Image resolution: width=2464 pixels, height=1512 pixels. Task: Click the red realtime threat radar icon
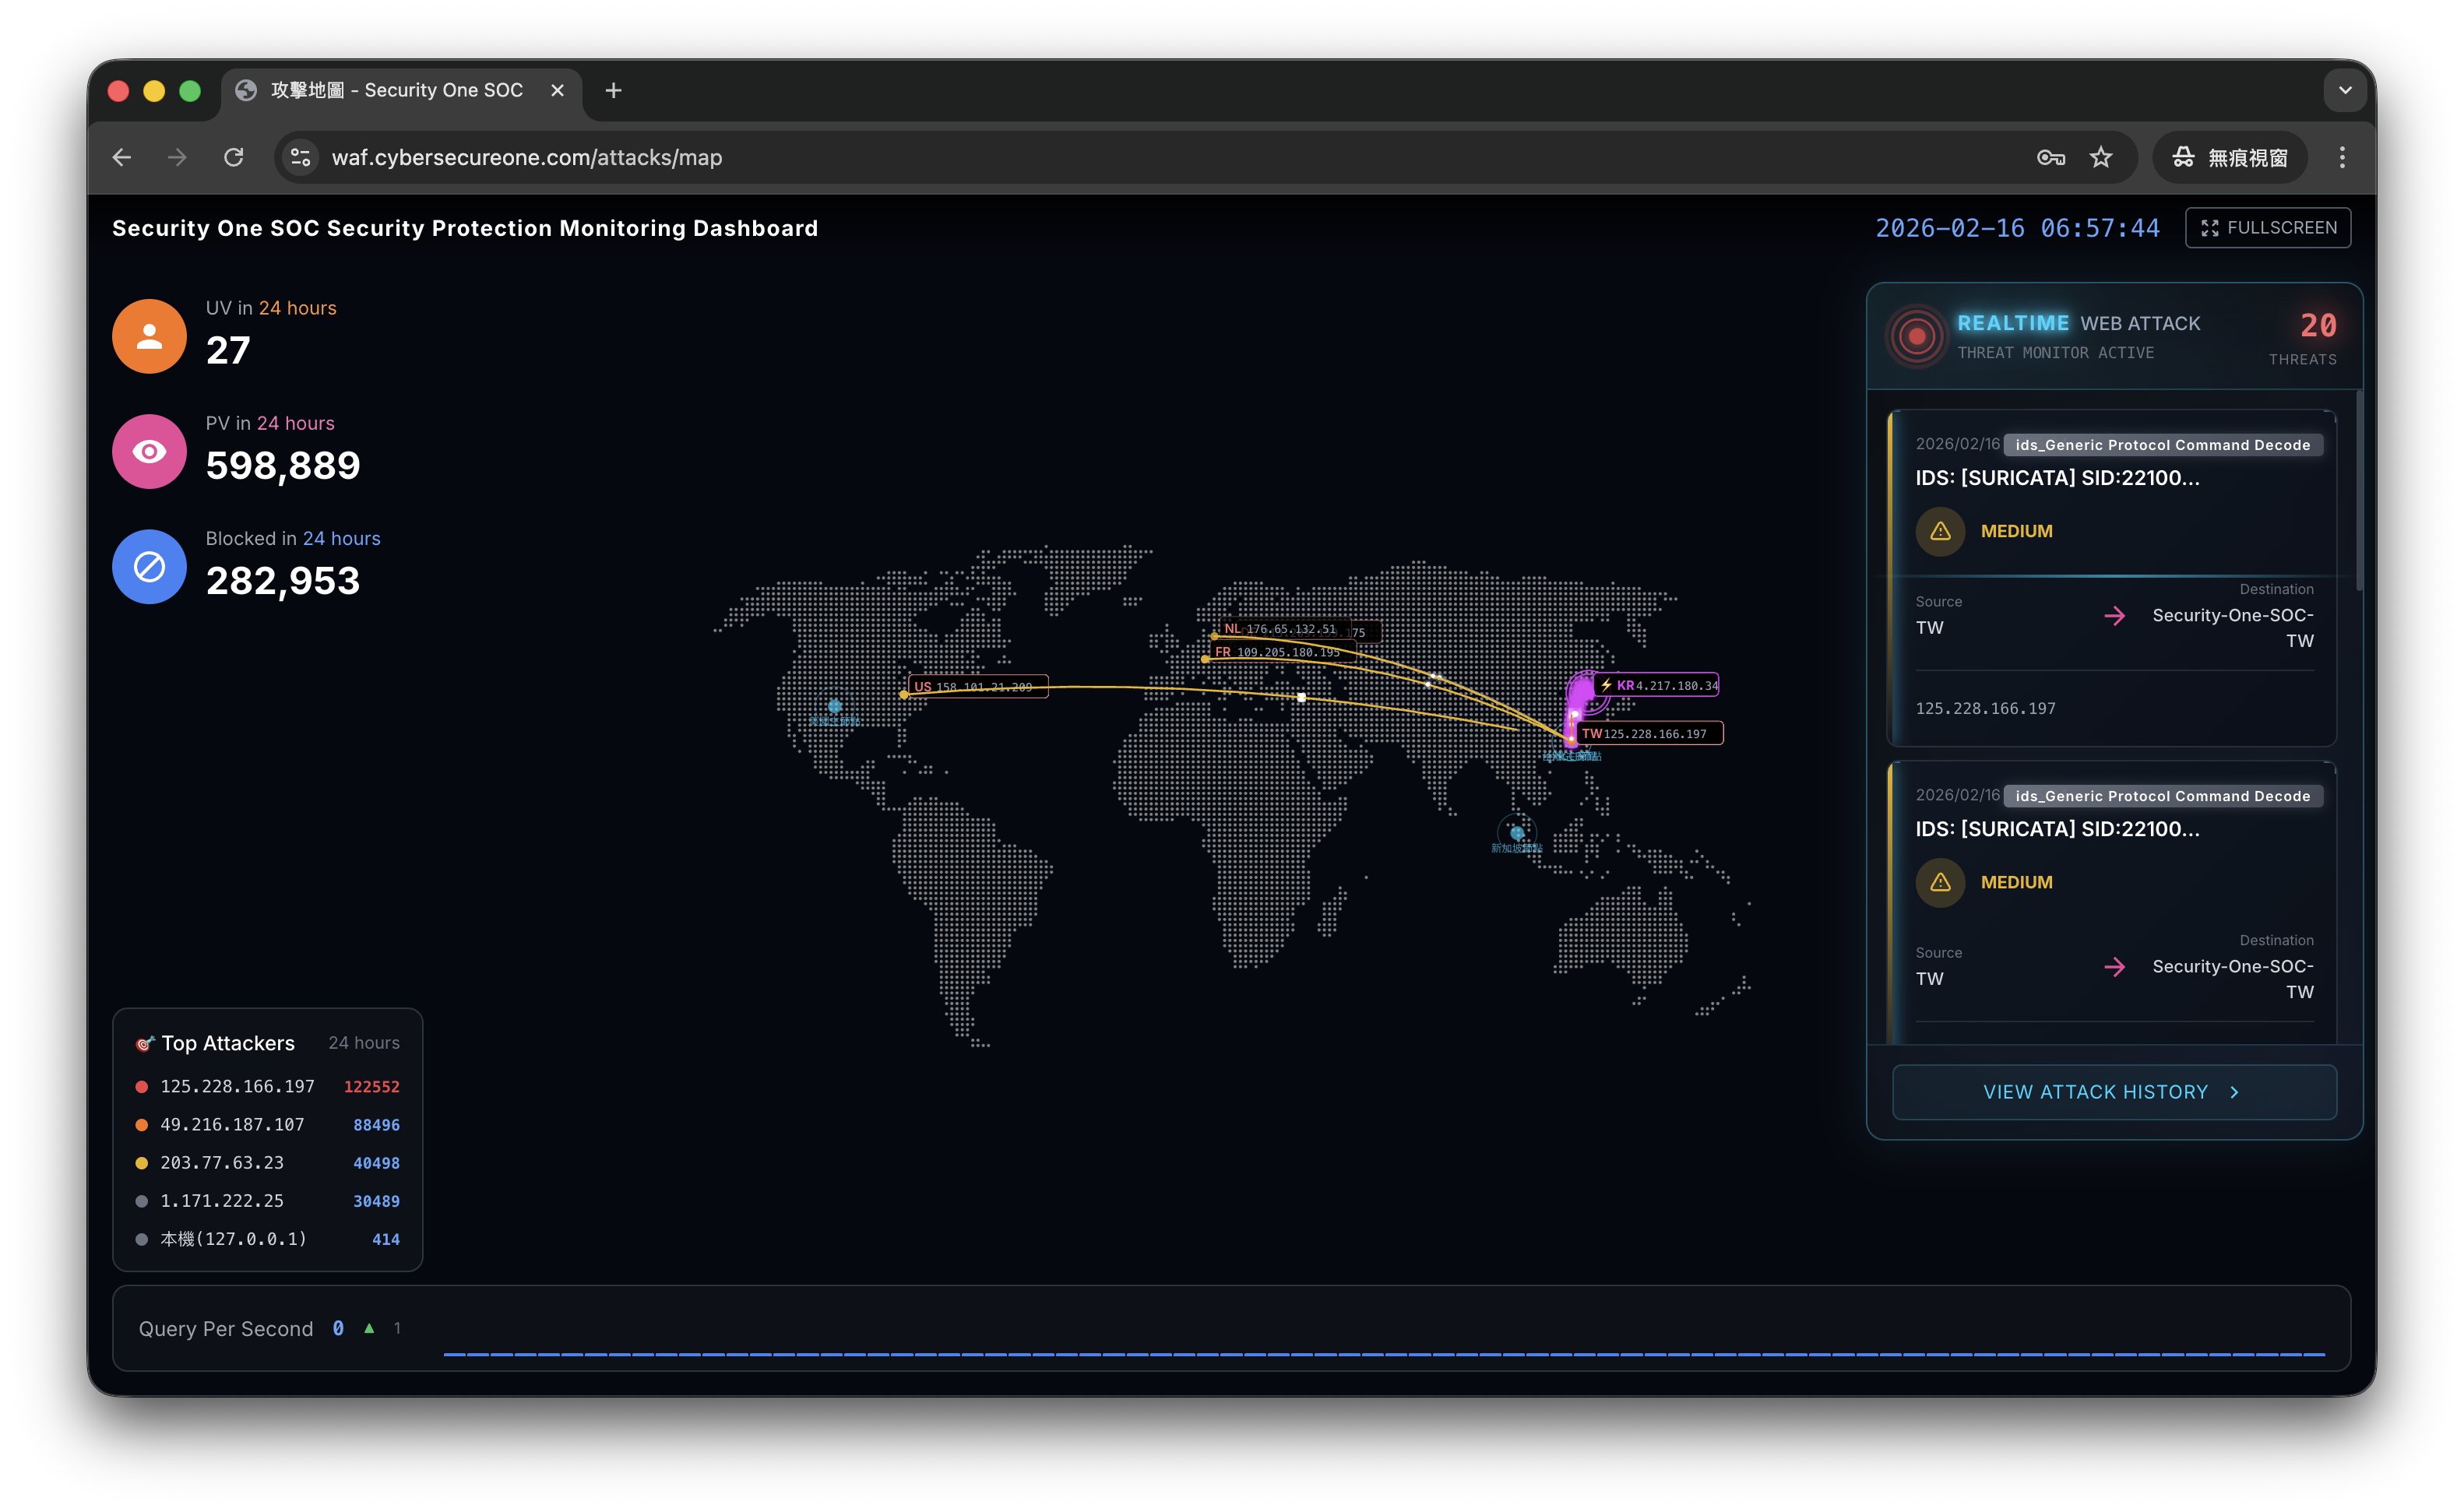pyautogui.click(x=1916, y=336)
